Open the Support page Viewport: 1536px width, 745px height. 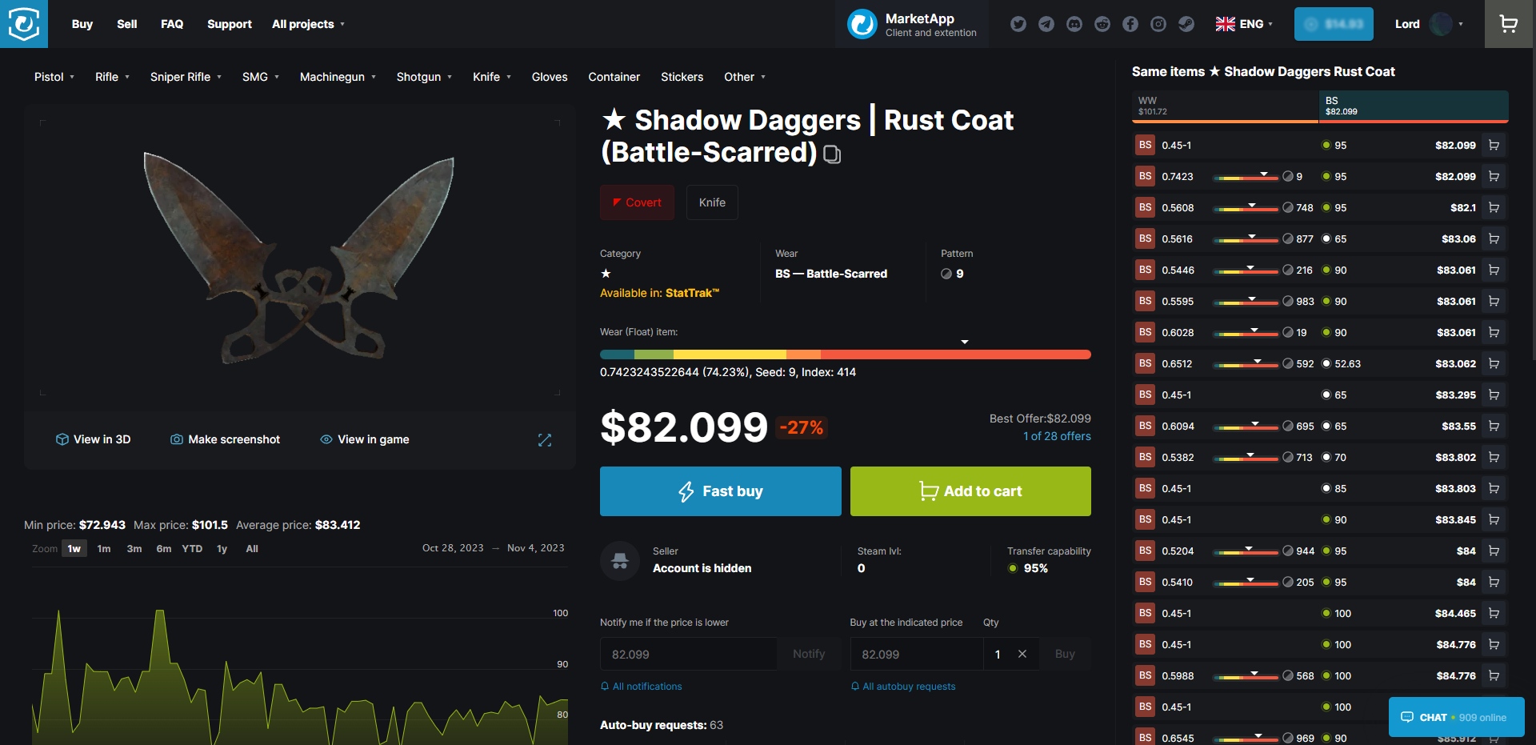(x=230, y=24)
